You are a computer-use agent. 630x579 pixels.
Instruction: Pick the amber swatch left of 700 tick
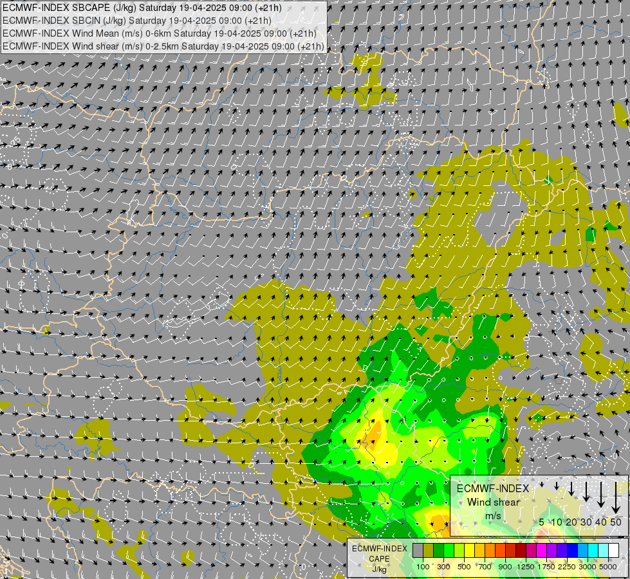[x=479, y=551]
